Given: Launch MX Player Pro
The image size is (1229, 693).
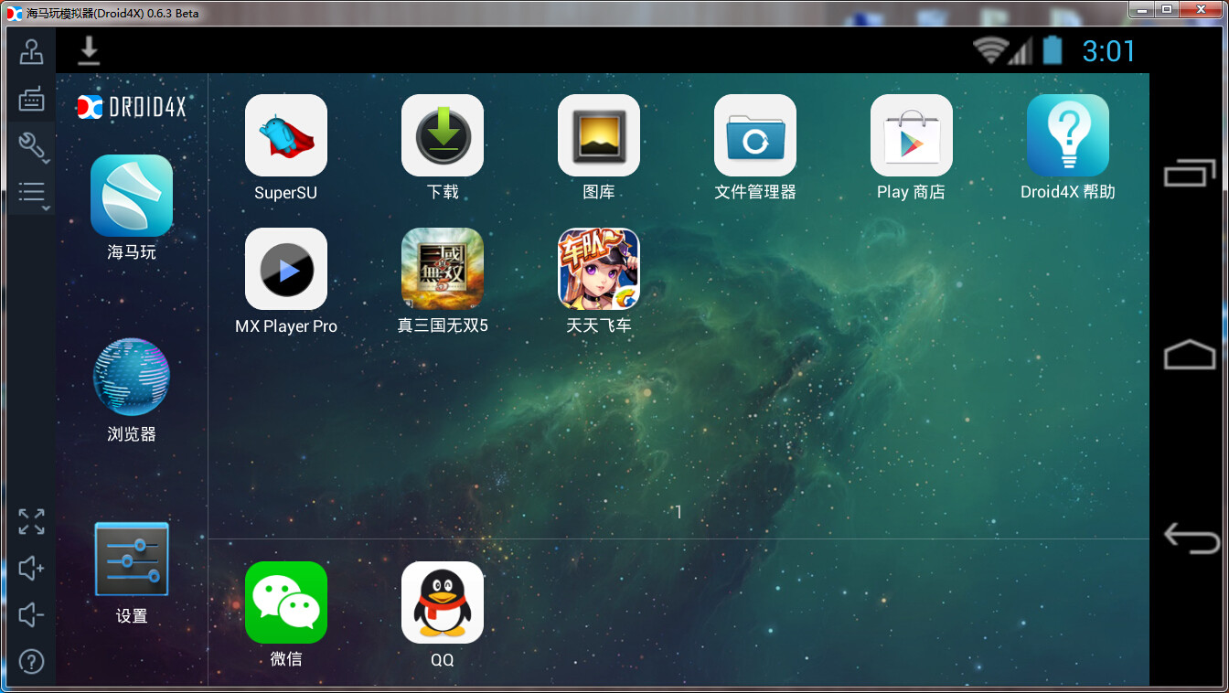Looking at the screenshot, I should [286, 269].
